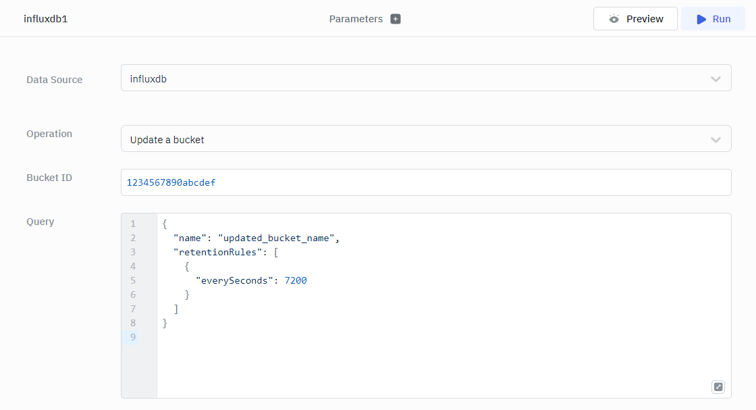Click line number 1 in the gutter

click(133, 224)
